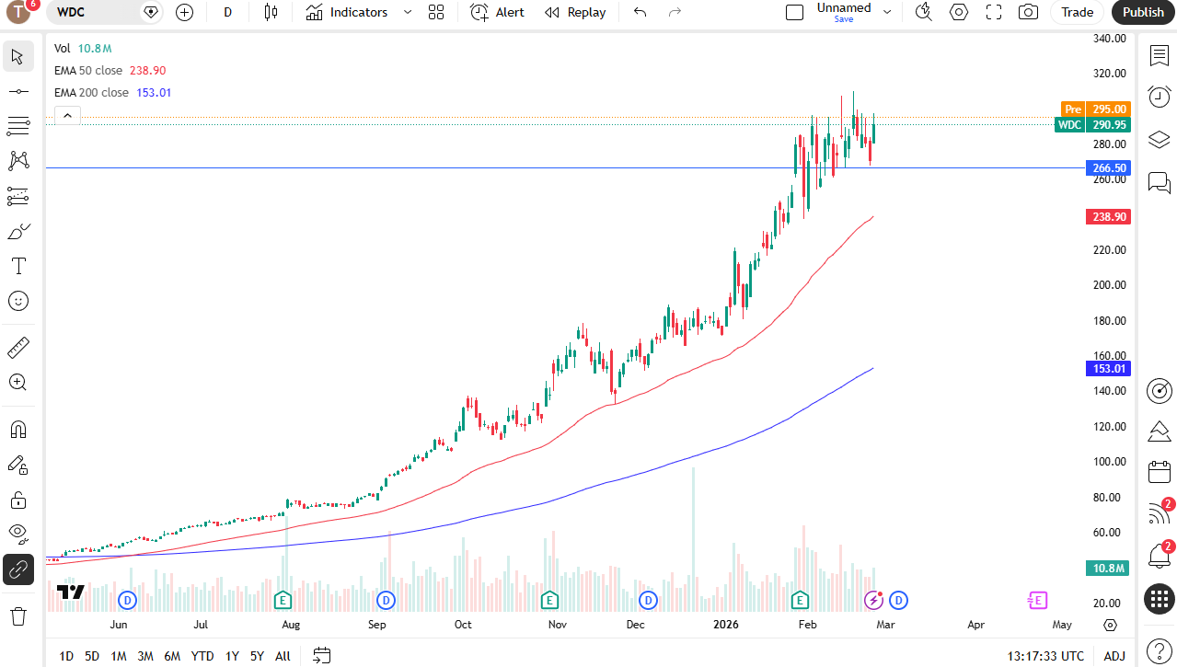Open price scale settings gear
1177x667 pixels.
(1110, 625)
